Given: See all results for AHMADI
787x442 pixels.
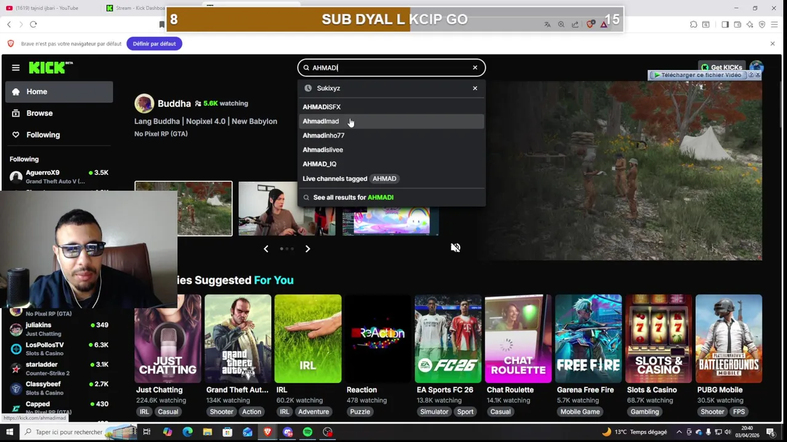Looking at the screenshot, I should pyautogui.click(x=391, y=197).
